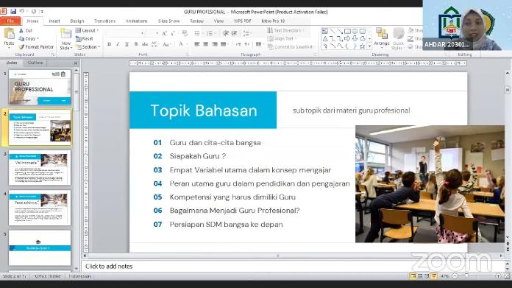512x288 pixels.
Task: Switch to Outline pane tab
Action: [35, 63]
